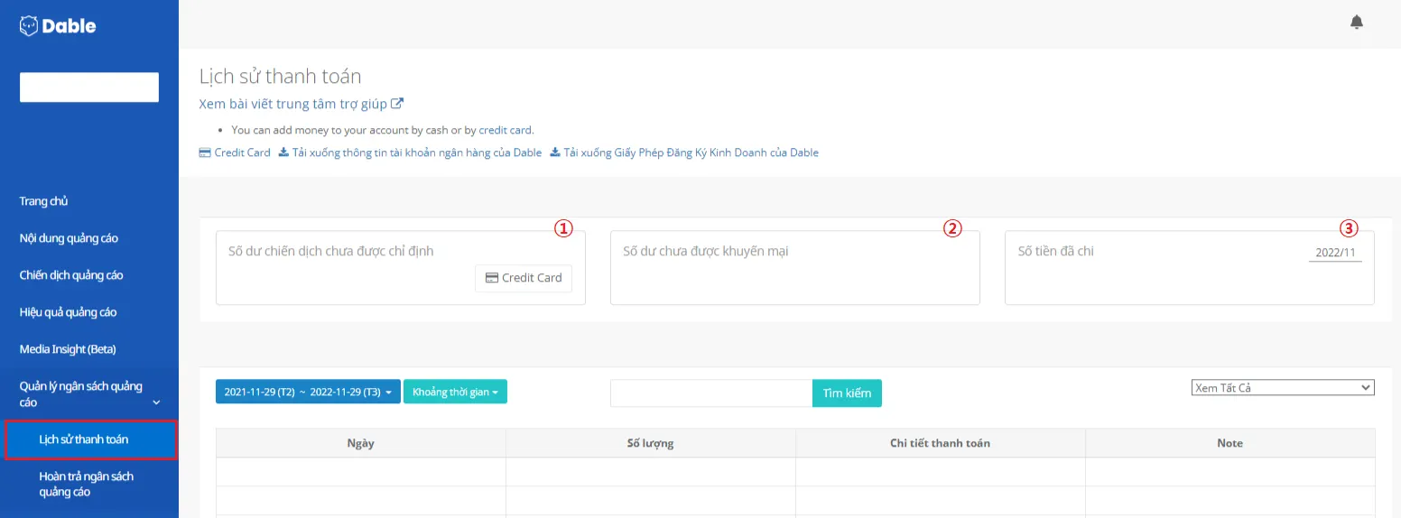Open the 'Khoảng thời gian' dropdown
This screenshot has height=518, width=1401.
455,392
